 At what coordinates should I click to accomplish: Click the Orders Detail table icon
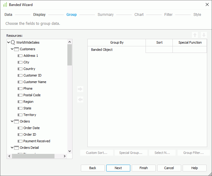16,148
